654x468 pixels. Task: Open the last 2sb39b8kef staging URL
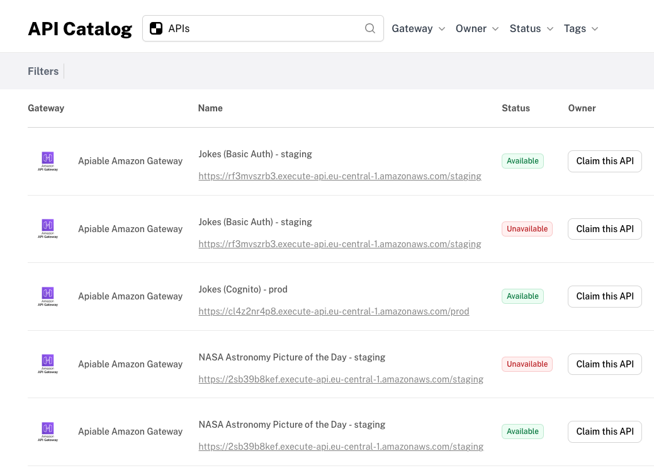(341, 447)
